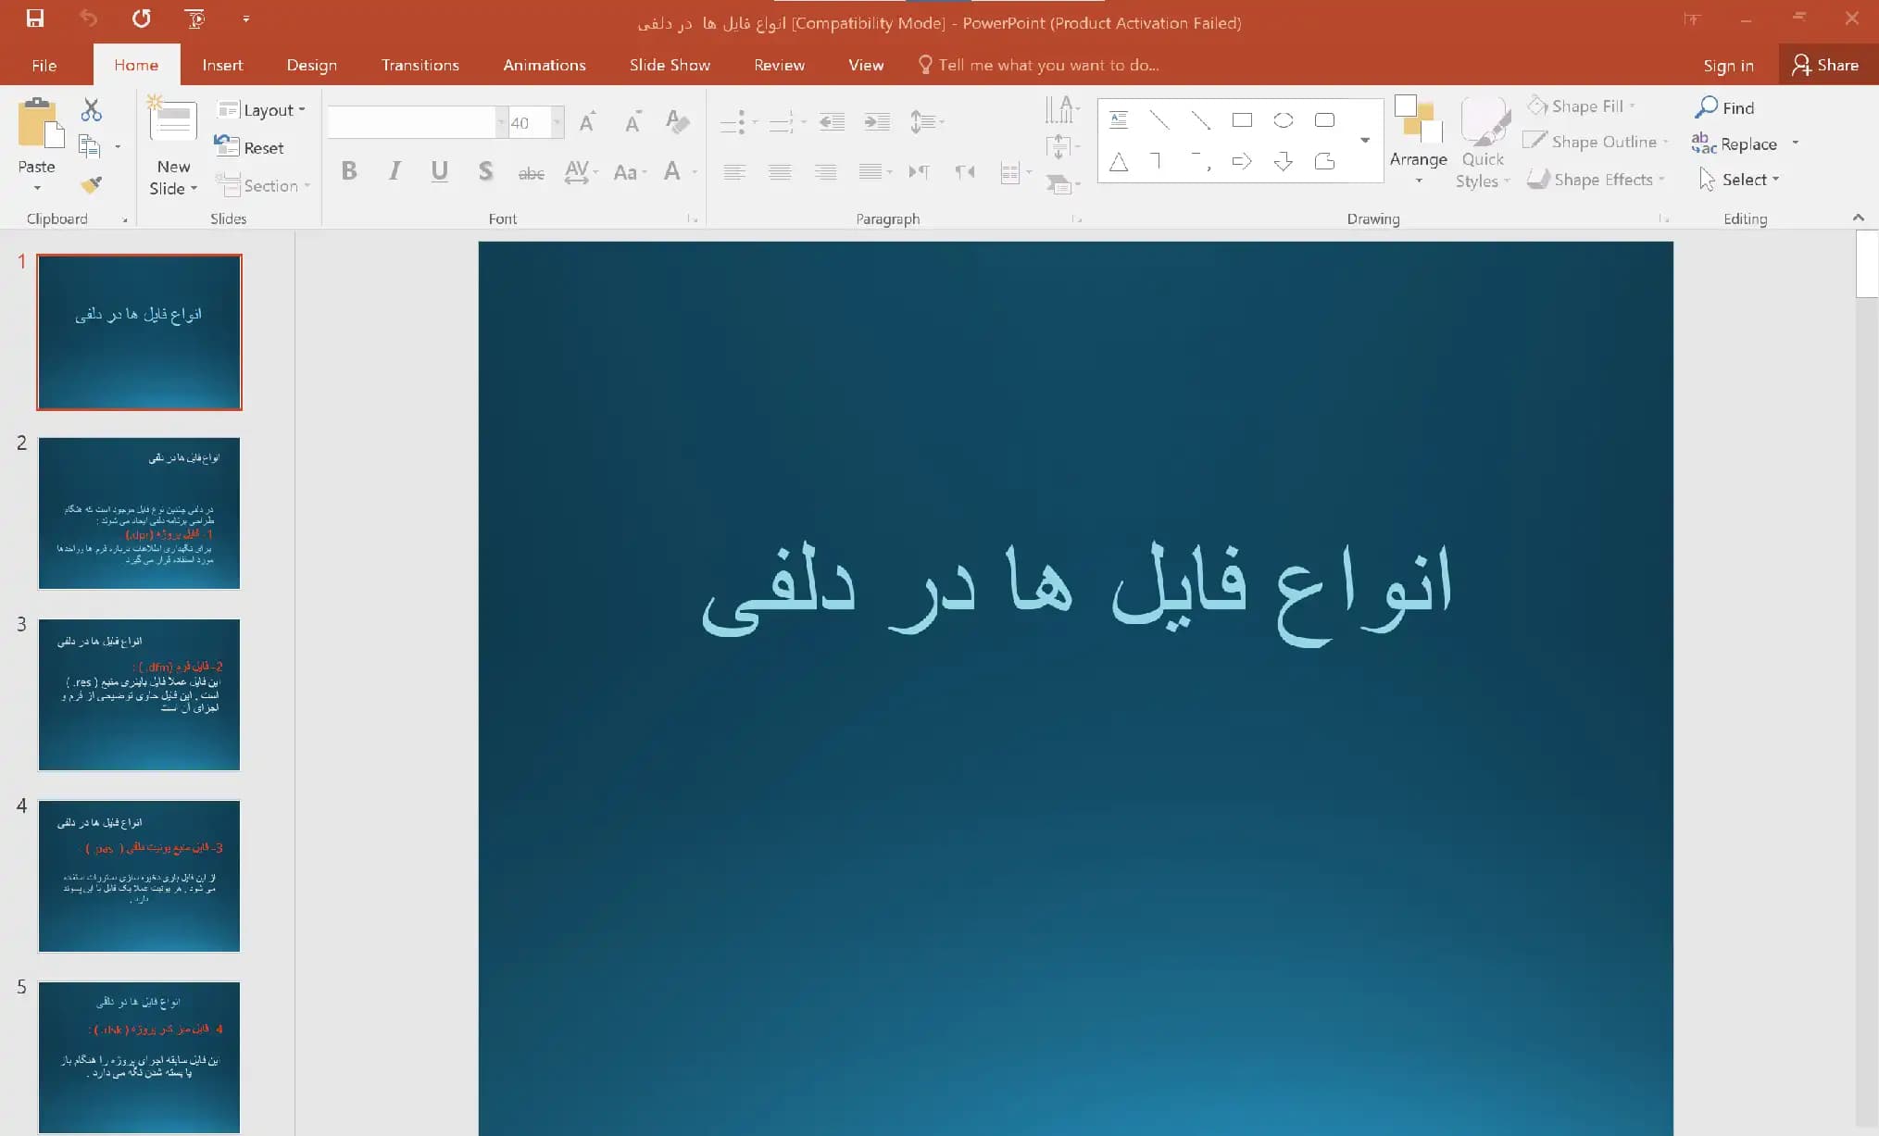
Task: Clear all formatting icon
Action: [x=677, y=121]
